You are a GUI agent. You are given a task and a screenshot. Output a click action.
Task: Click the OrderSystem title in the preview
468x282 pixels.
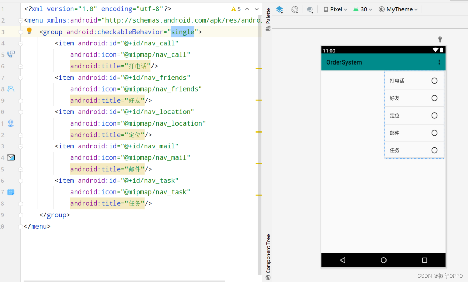[x=344, y=62]
